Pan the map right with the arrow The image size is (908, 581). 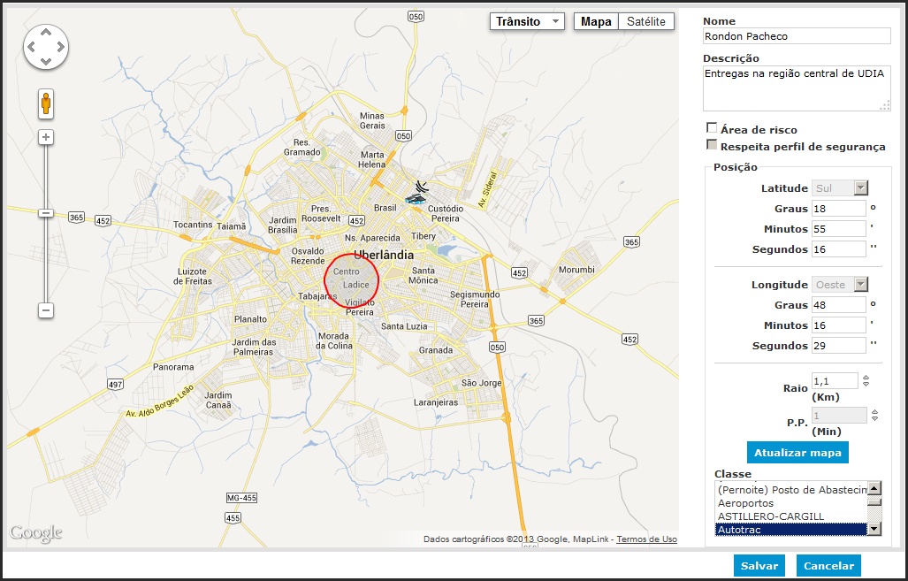click(60, 47)
